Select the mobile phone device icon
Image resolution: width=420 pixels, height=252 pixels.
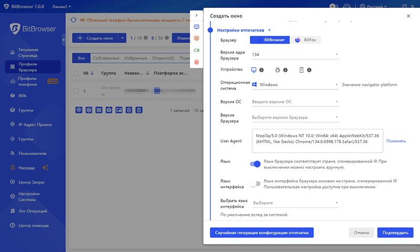(x=301, y=70)
